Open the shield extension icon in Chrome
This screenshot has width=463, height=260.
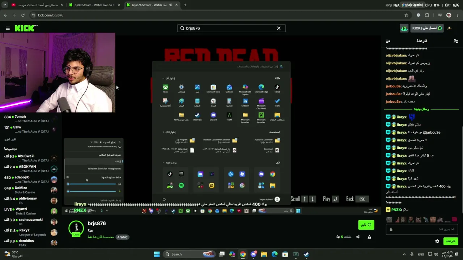(419, 15)
